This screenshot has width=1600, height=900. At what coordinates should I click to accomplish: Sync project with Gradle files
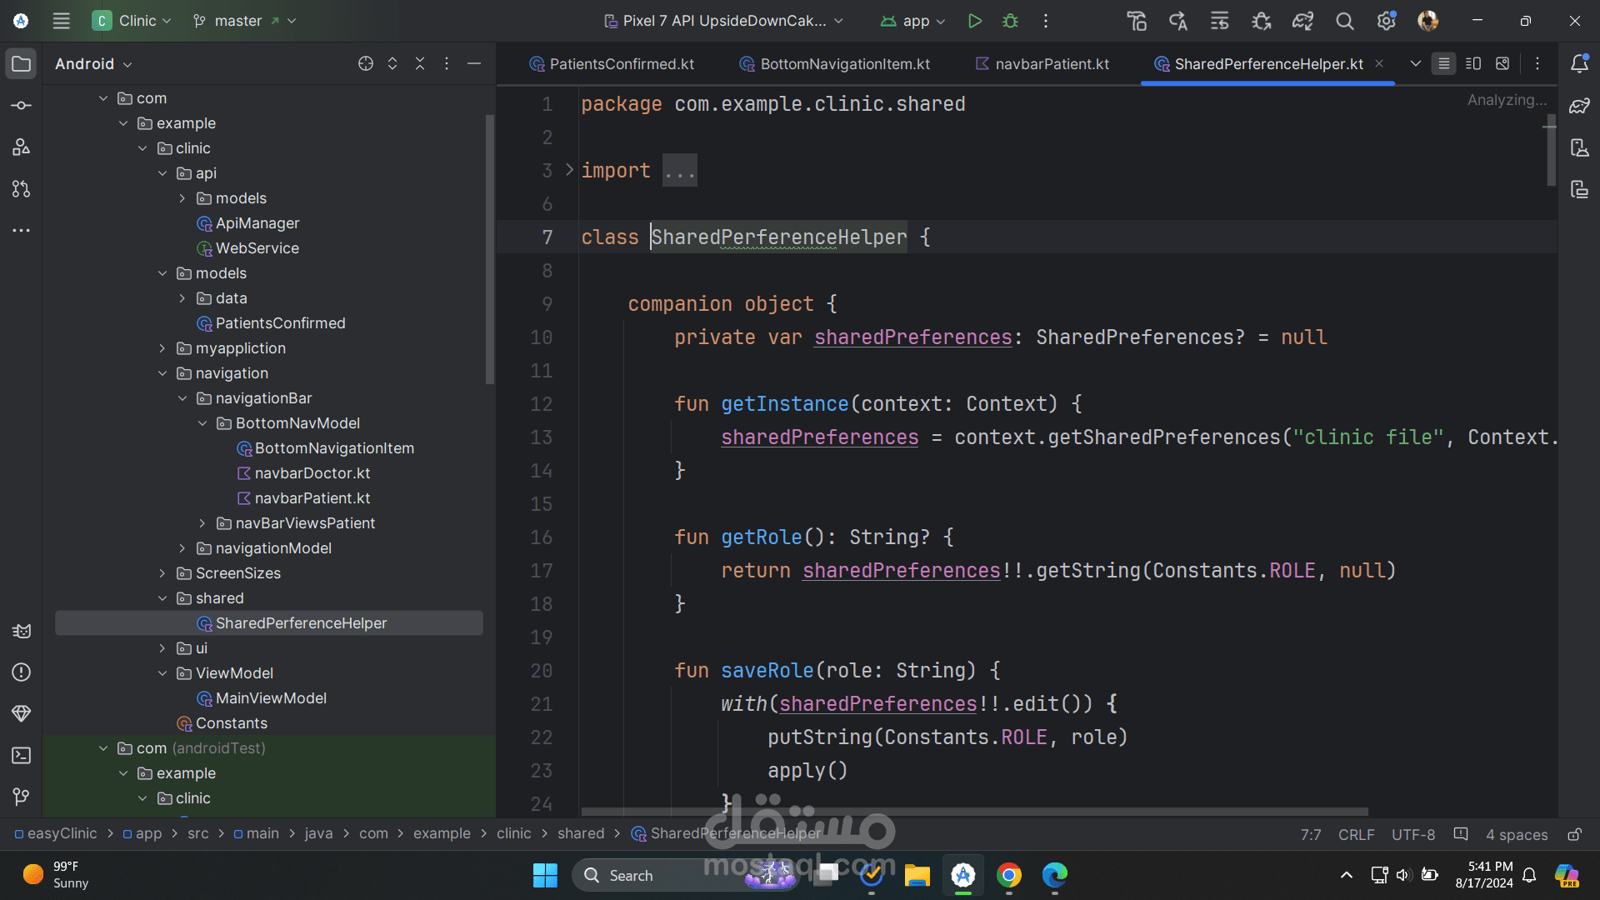(x=1302, y=21)
